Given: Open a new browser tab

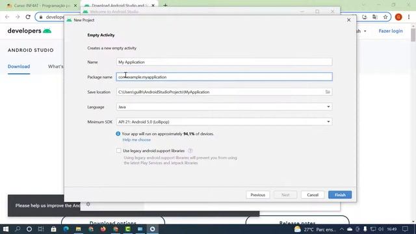Looking at the screenshot, I should pos(165,5).
